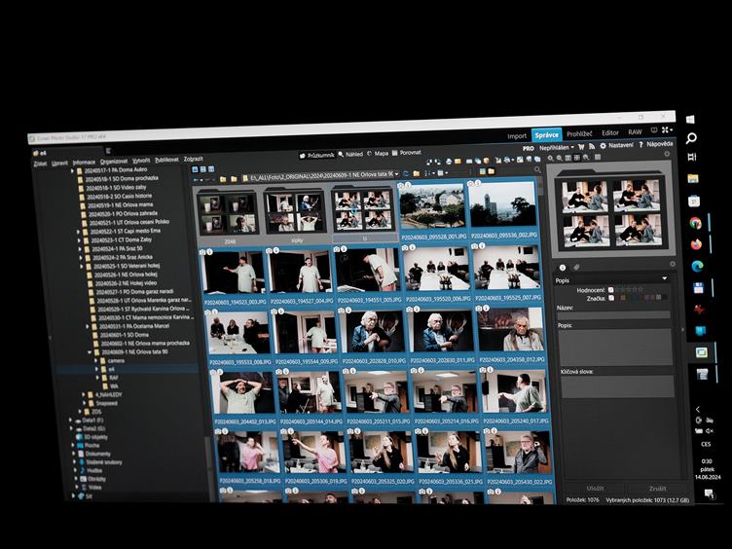Click the shopping cart icon

pos(582,147)
